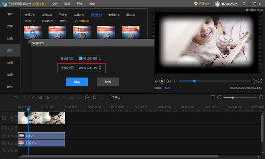Open the 导出 menu in the title bar
The height and width of the screenshot is (159, 265).
pyautogui.click(x=79, y=4)
